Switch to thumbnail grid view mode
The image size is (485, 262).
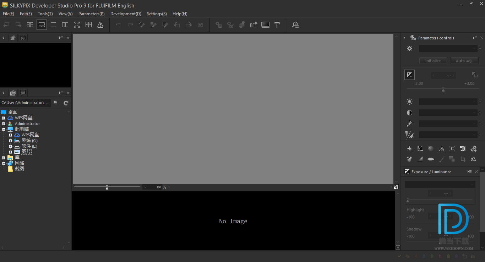[x=30, y=25]
